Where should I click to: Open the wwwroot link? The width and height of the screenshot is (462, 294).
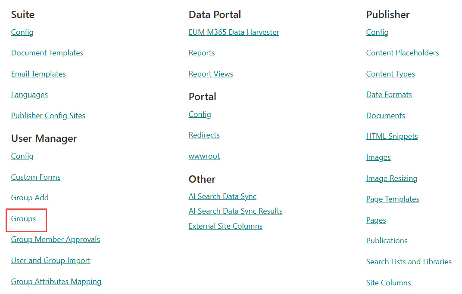coord(204,156)
